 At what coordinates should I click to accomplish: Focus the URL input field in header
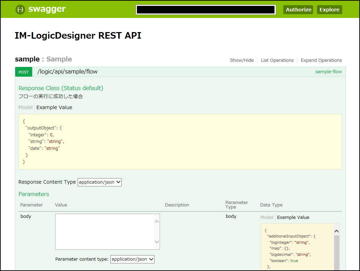206,10
